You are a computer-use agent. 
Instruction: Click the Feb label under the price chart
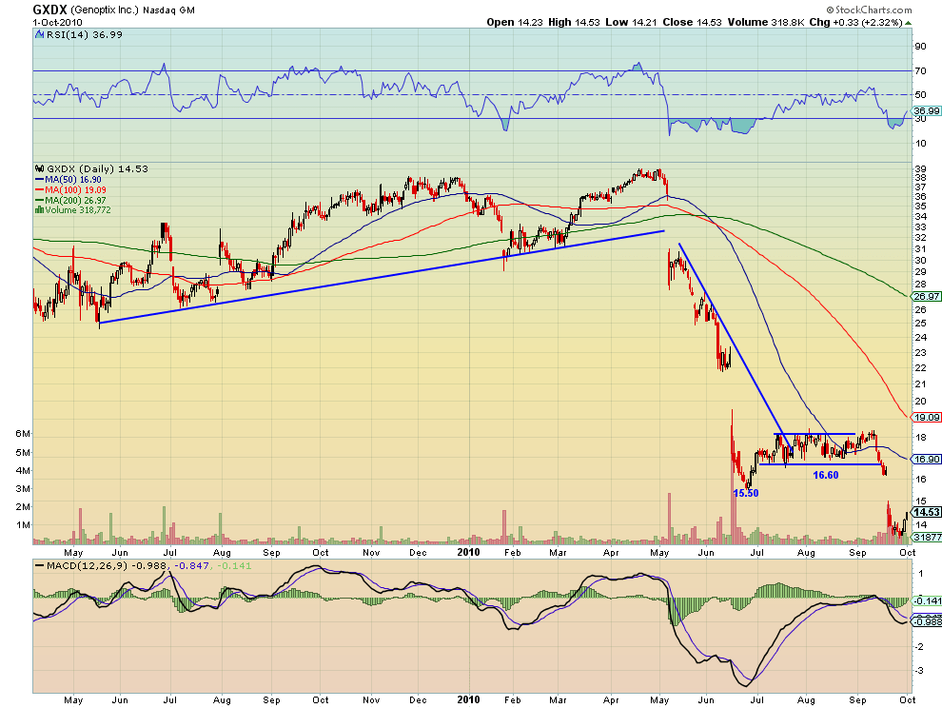coord(512,552)
